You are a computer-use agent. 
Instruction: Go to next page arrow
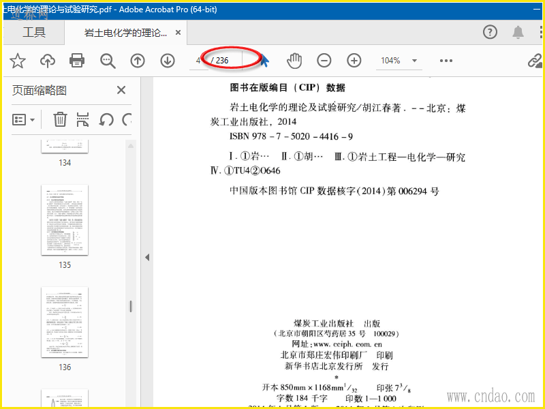(x=168, y=61)
